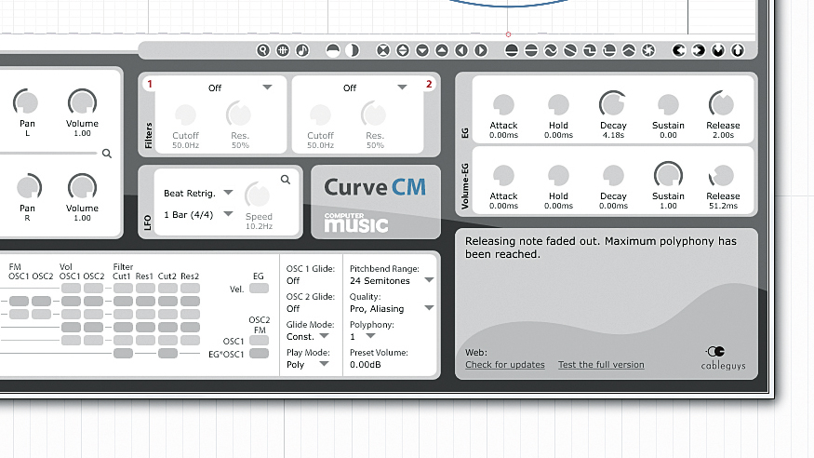This screenshot has width=814, height=458.
Task: Click the EG Attack knob
Action: point(503,104)
